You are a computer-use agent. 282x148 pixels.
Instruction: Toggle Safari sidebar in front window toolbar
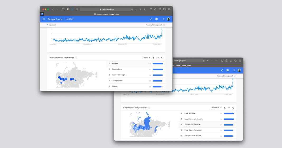click(x=63, y=9)
